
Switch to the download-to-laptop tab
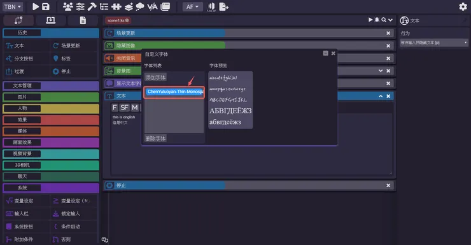click(x=50, y=20)
